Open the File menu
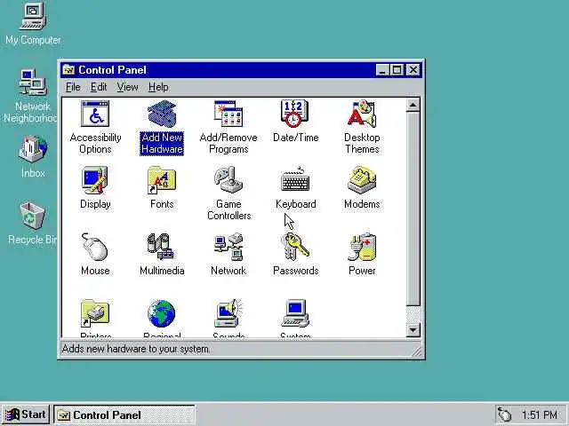 [73, 87]
